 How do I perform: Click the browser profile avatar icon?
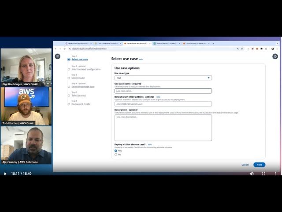pos(273,49)
